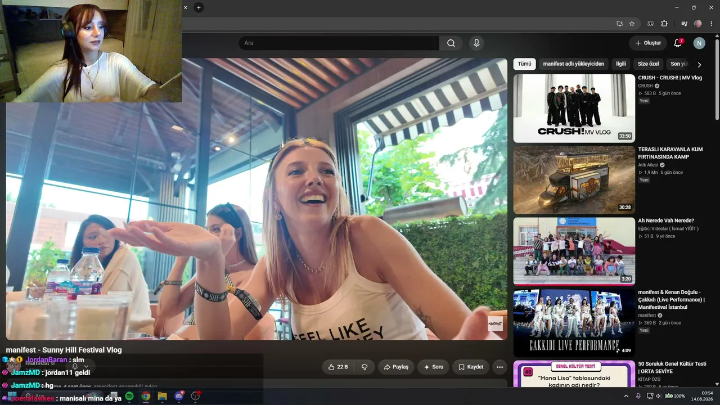This screenshot has width=720, height=405.
Task: Click the install app icon in address bar
Action: [x=619, y=24]
